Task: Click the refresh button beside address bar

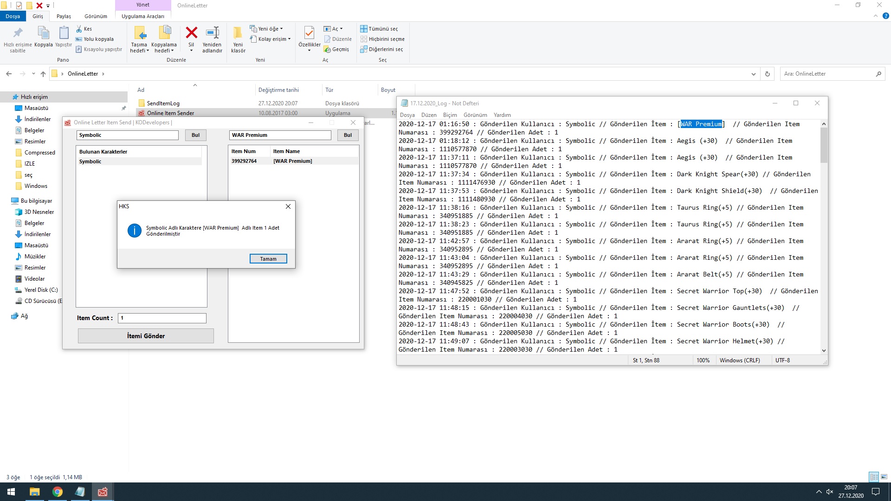Action: pyautogui.click(x=767, y=74)
